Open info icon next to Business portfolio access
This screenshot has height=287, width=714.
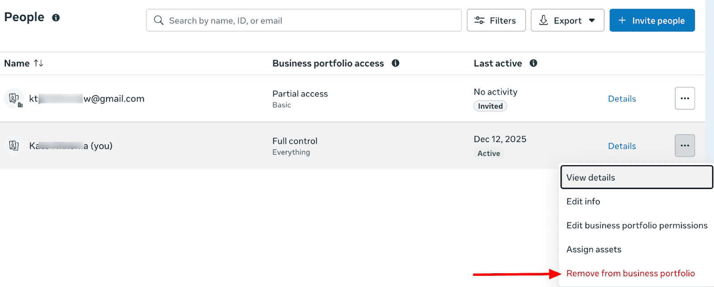395,63
